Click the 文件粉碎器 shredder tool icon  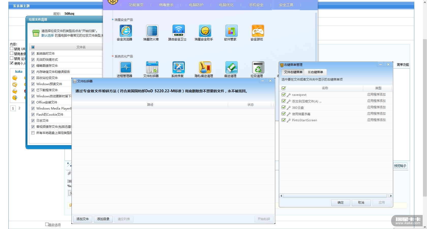point(152,68)
